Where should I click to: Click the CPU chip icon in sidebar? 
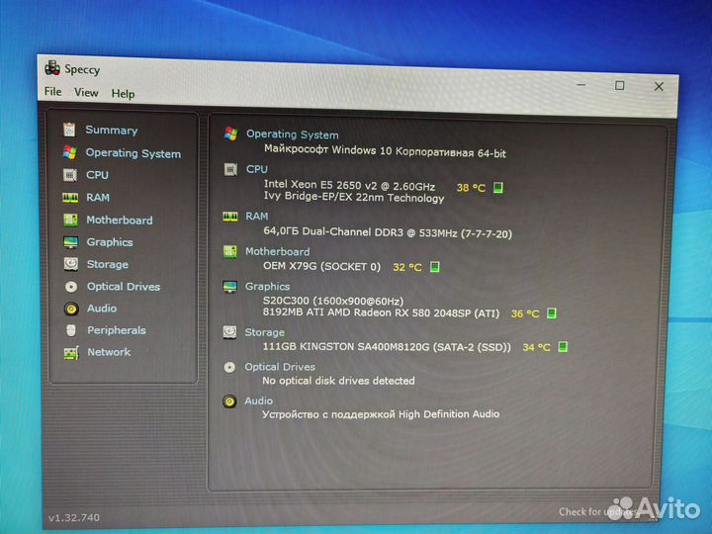coord(70,175)
